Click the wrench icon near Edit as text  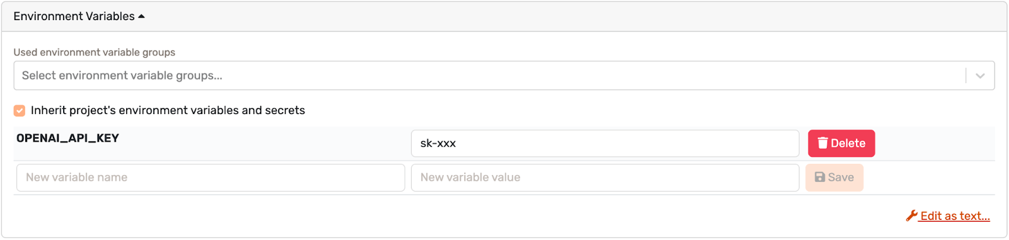pos(911,215)
